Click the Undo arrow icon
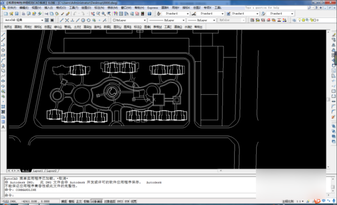Viewport: 337px width, 205px height. (75, 13)
